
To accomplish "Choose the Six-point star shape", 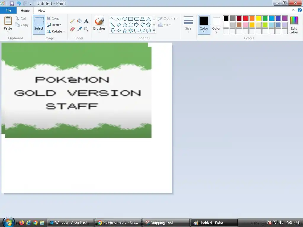I will tap(130, 30).
